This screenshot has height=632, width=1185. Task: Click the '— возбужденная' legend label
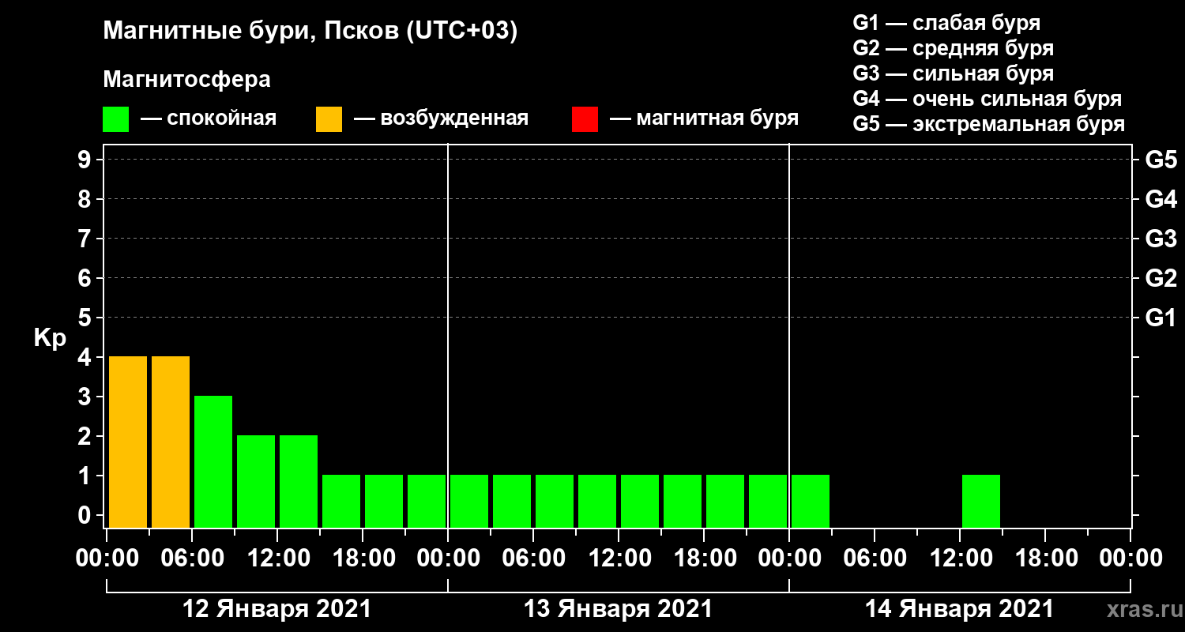[x=442, y=118]
